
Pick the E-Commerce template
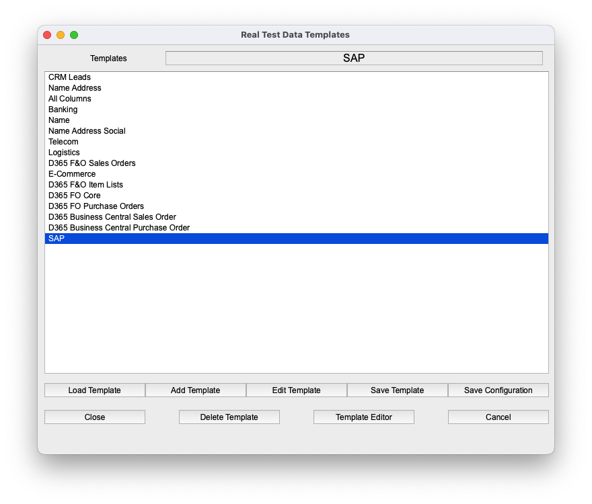point(297,174)
